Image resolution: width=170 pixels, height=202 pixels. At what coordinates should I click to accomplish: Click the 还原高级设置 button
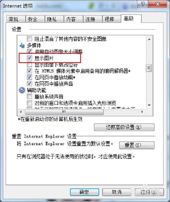[124, 127]
